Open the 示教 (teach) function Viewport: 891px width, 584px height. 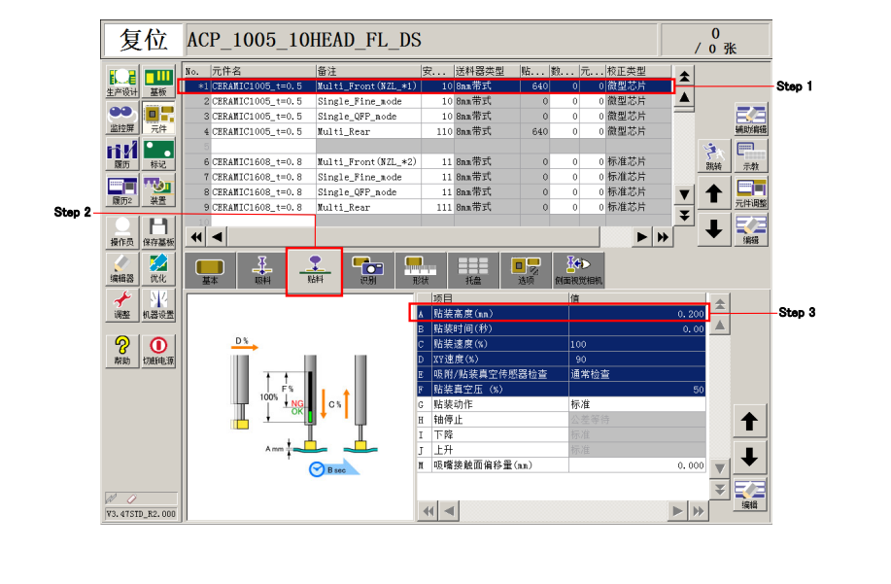point(750,156)
